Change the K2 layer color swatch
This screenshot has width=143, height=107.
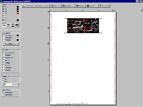coord(18,11)
